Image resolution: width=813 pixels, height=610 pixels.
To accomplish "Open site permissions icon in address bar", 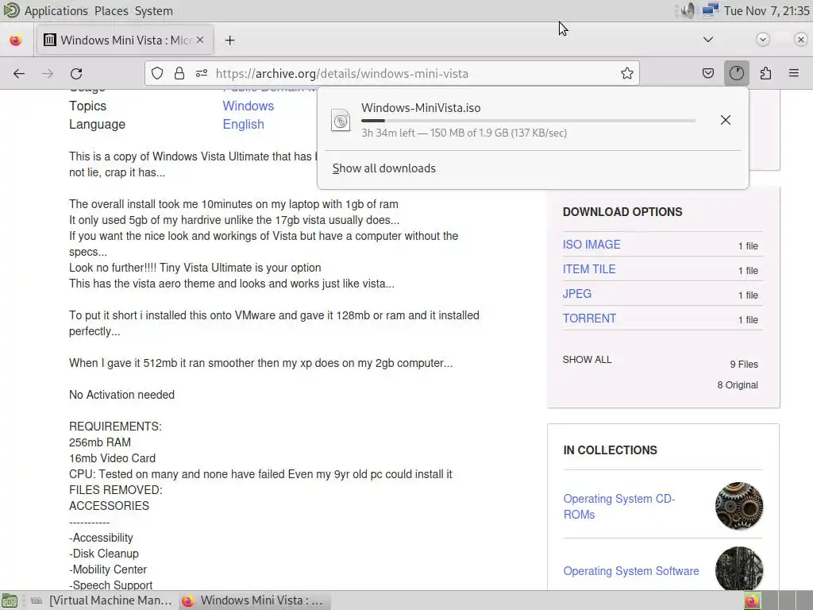I will click(202, 74).
